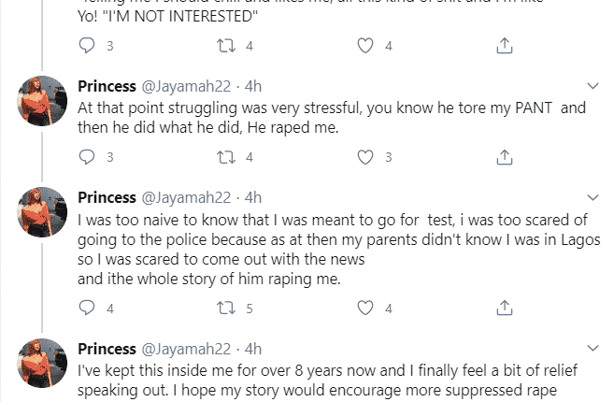Image resolution: width=614 pixels, height=402 pixels.
Task: Like the "At that point struggling" tweet
Action: (366, 157)
